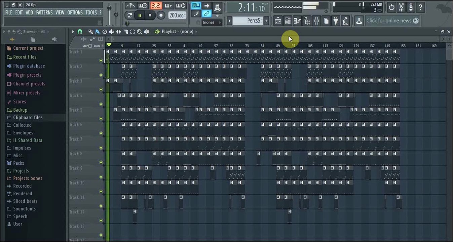Open the browser view button
Screen dimensions: 453x242
[307, 21]
